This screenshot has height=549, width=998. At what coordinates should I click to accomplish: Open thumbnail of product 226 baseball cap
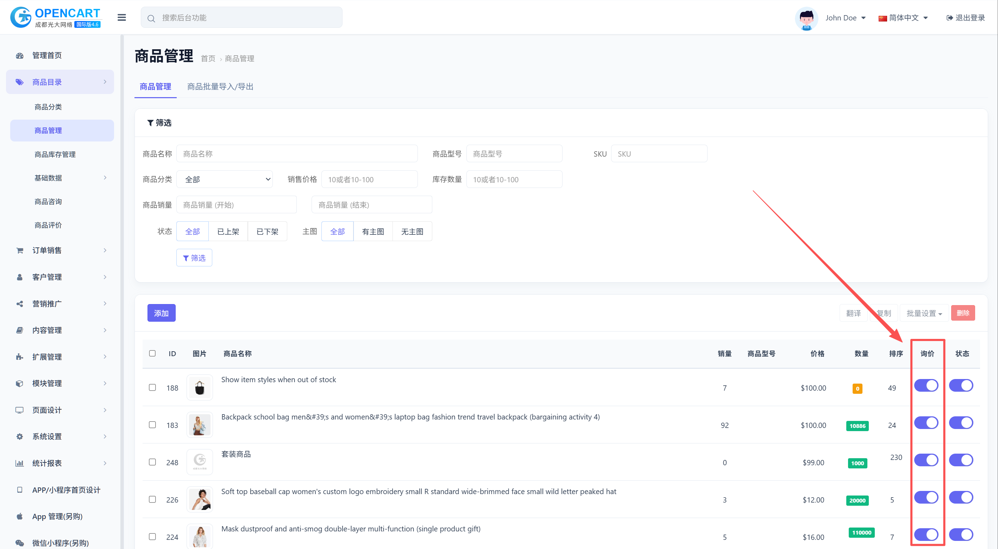(x=200, y=499)
